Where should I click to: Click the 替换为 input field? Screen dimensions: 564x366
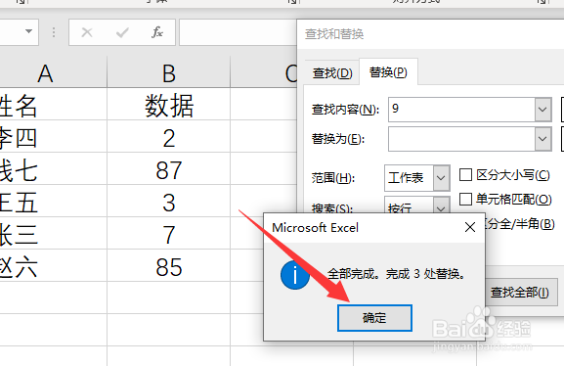point(461,139)
